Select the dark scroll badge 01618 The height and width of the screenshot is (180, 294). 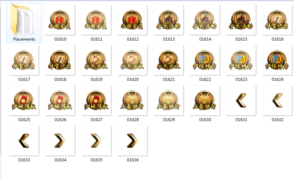pyautogui.click(x=60, y=60)
